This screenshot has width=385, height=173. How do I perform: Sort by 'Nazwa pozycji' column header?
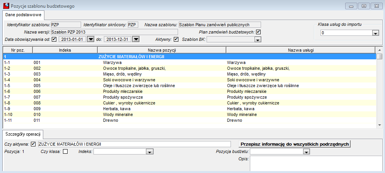click(162, 50)
